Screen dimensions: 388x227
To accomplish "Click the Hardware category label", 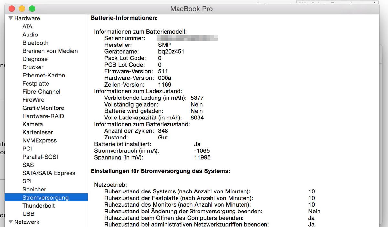I will point(27,18).
